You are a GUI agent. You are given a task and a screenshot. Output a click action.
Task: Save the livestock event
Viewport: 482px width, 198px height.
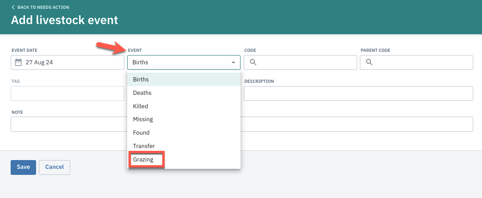coord(24,167)
